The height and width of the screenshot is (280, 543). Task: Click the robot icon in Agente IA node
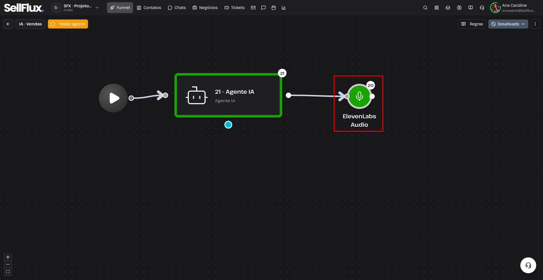pyautogui.click(x=197, y=95)
